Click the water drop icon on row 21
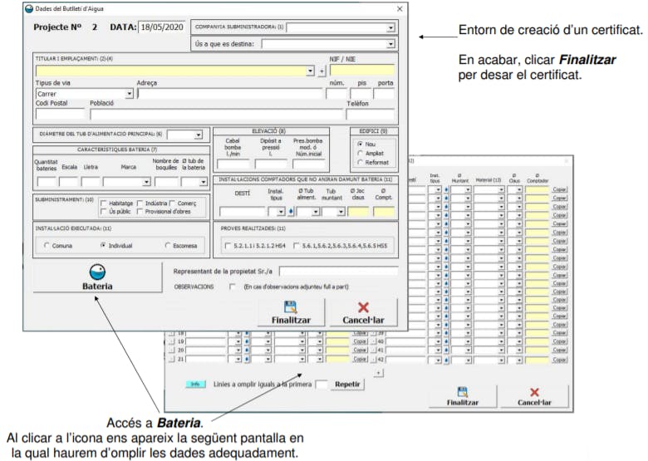Image resolution: width=648 pixels, height=461 pixels. pyautogui.click(x=247, y=360)
